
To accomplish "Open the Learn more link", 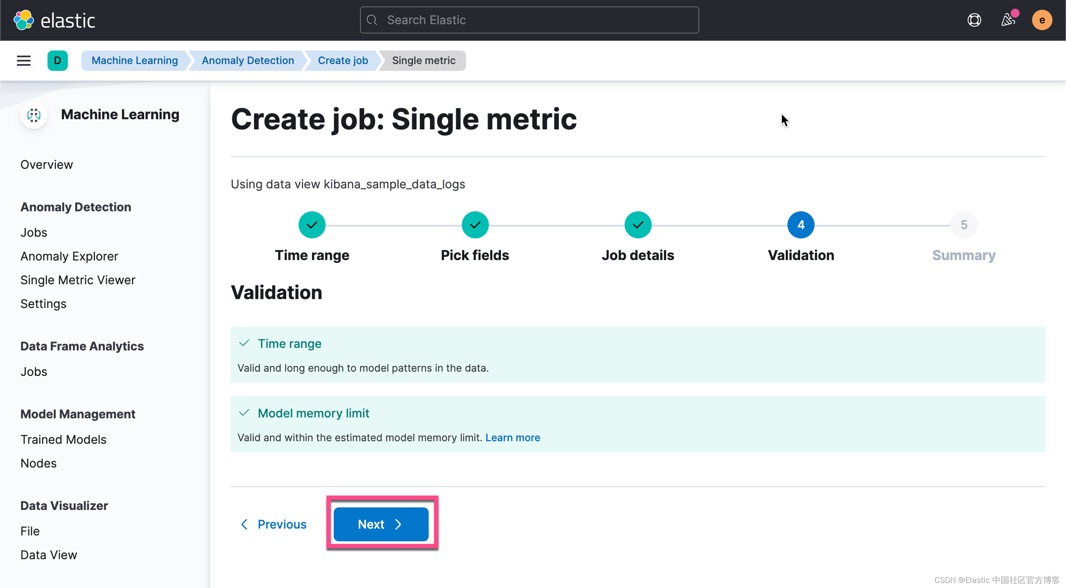I will (x=512, y=437).
